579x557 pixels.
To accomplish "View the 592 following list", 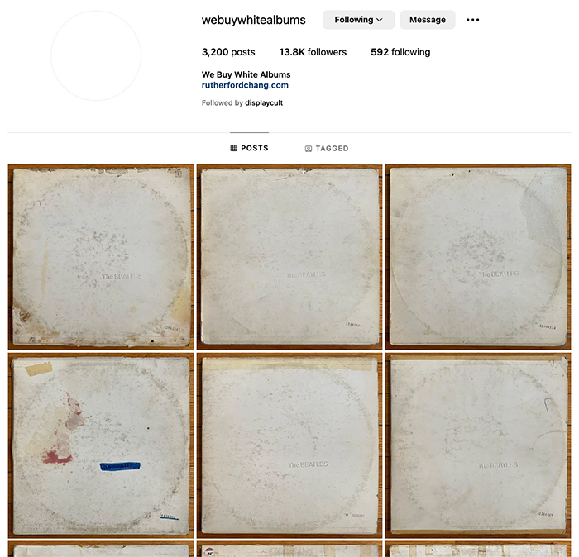I will pyautogui.click(x=400, y=52).
